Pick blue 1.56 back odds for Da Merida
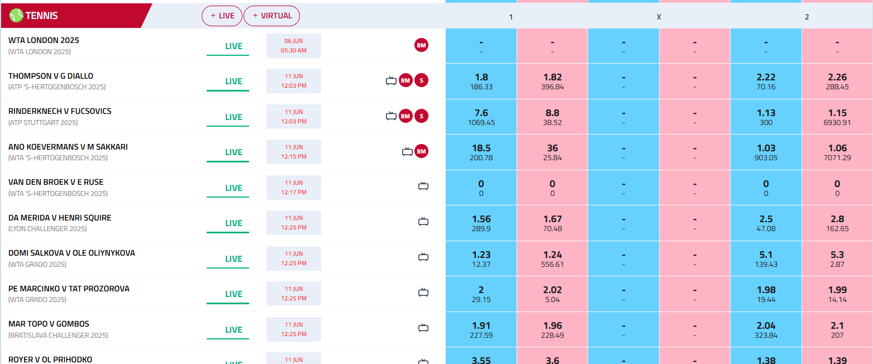The height and width of the screenshot is (364, 873). 481,223
